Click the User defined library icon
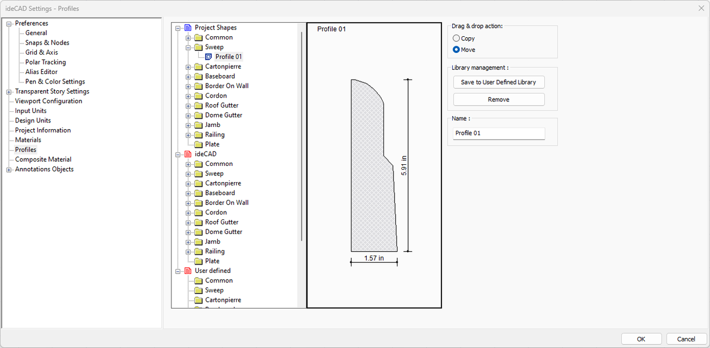Viewport: 710px width, 348px height. click(188, 271)
